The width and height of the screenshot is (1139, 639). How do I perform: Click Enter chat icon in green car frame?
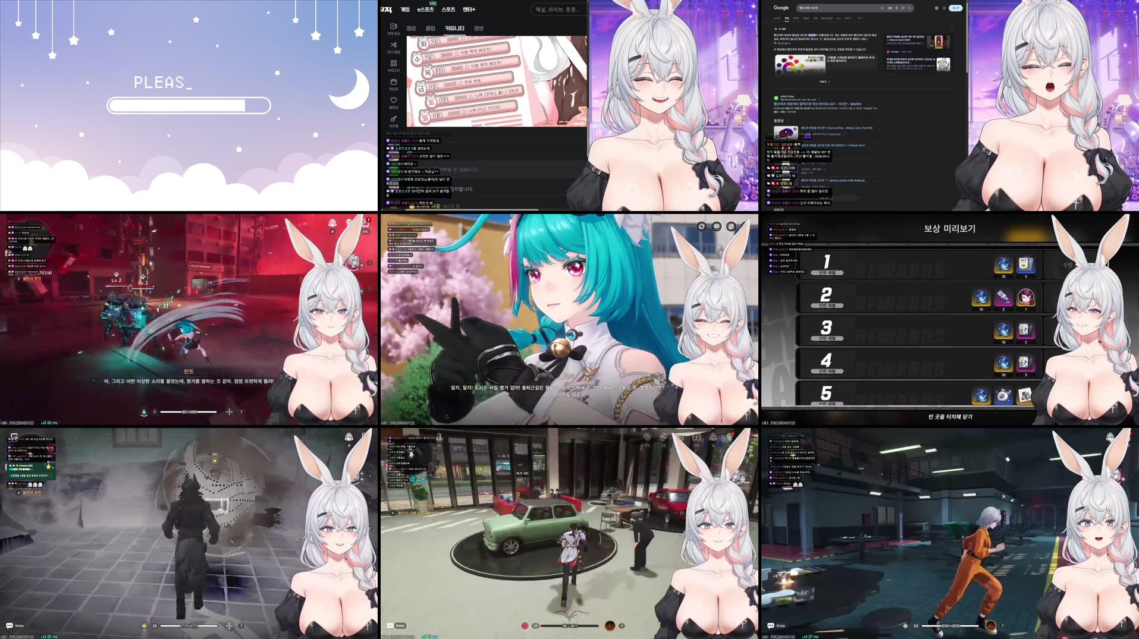pos(390,625)
